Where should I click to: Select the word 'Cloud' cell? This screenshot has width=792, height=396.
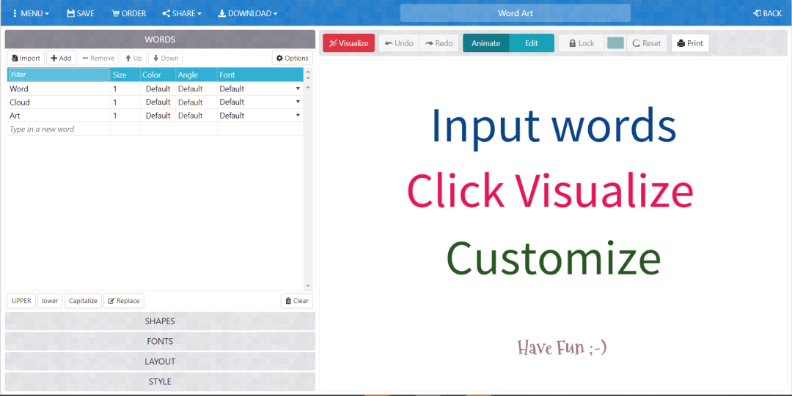point(59,102)
